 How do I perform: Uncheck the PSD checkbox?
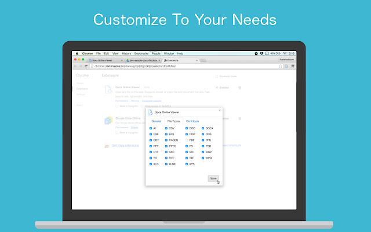[x=203, y=146]
